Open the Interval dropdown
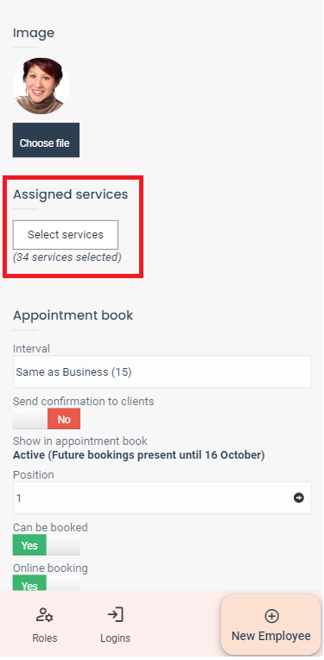324x660 pixels. click(162, 371)
